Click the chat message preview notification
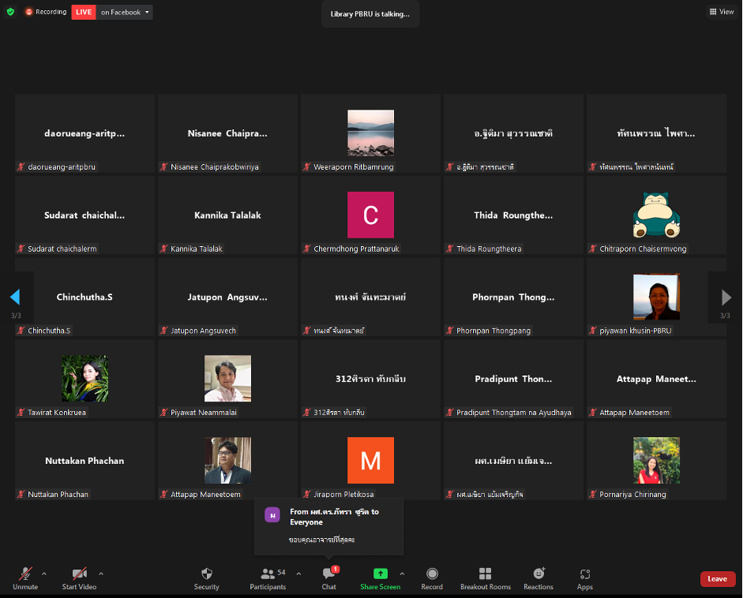Screen dimensions: 743x598 point(328,526)
